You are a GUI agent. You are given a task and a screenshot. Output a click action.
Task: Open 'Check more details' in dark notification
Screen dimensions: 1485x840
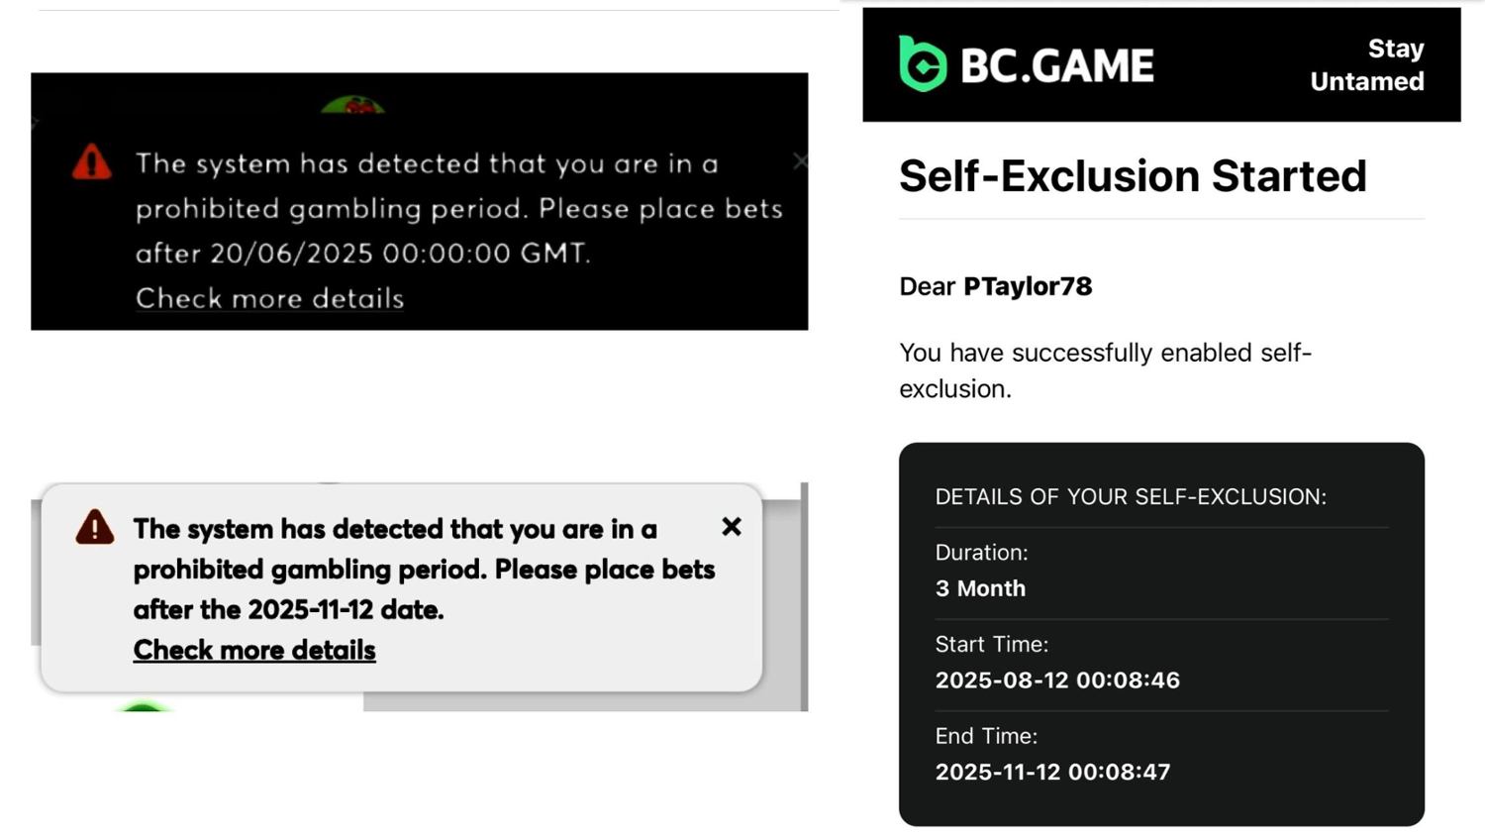269,298
